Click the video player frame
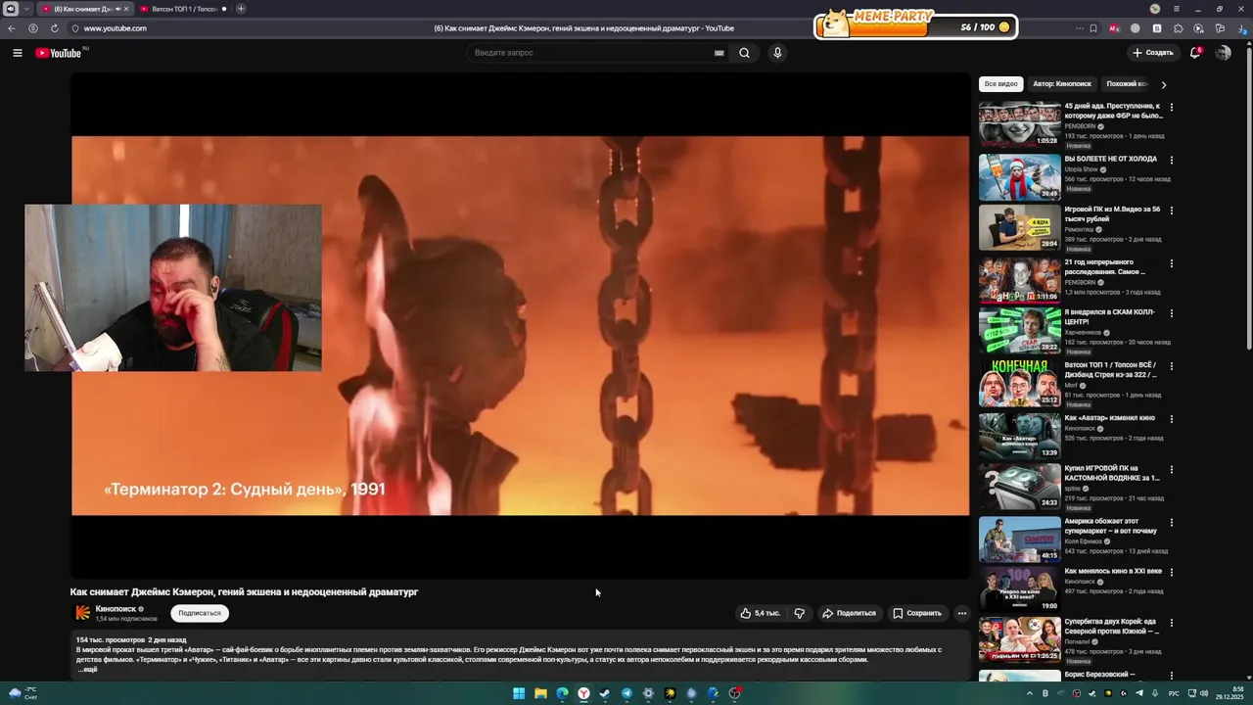 [520, 325]
